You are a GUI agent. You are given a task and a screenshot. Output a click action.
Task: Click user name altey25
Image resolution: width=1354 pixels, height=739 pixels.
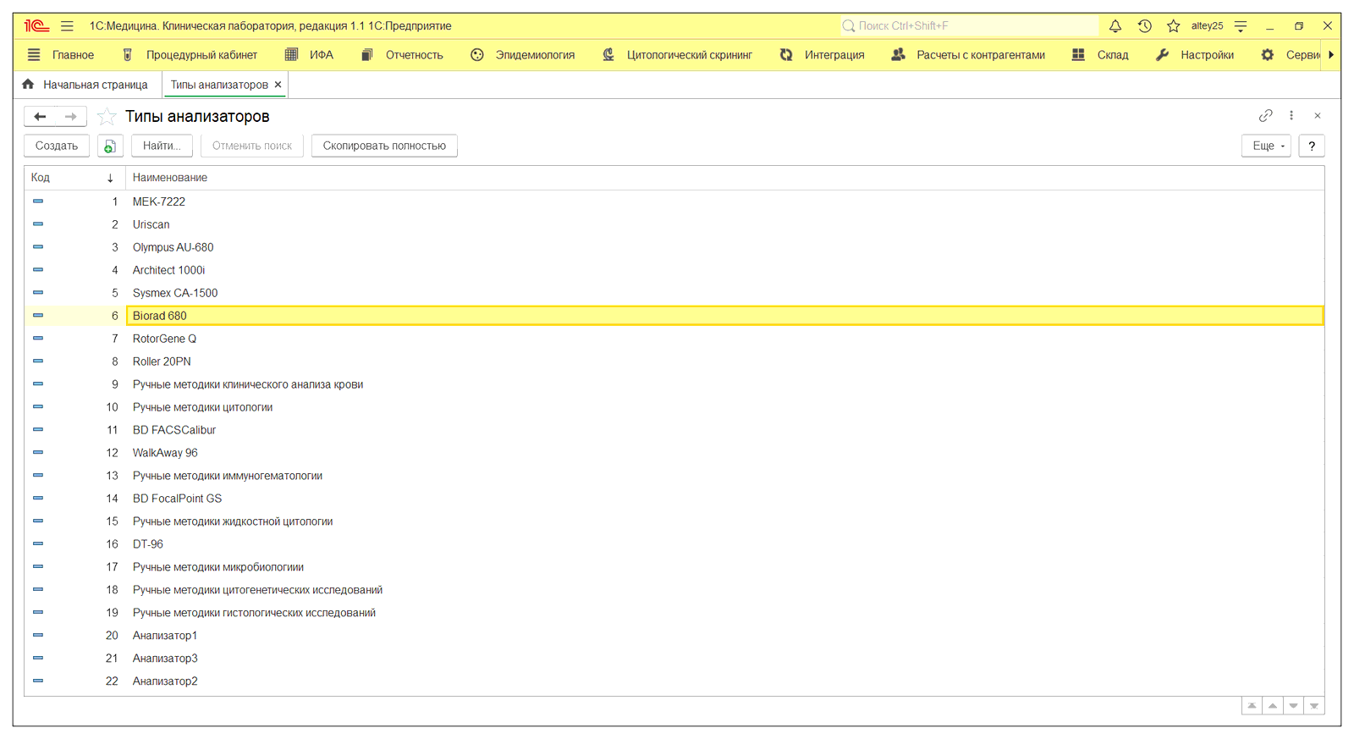coord(1207,26)
